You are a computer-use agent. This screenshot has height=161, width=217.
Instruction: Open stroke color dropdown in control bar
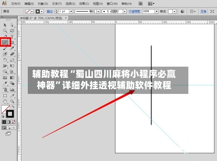[x=42, y=11]
